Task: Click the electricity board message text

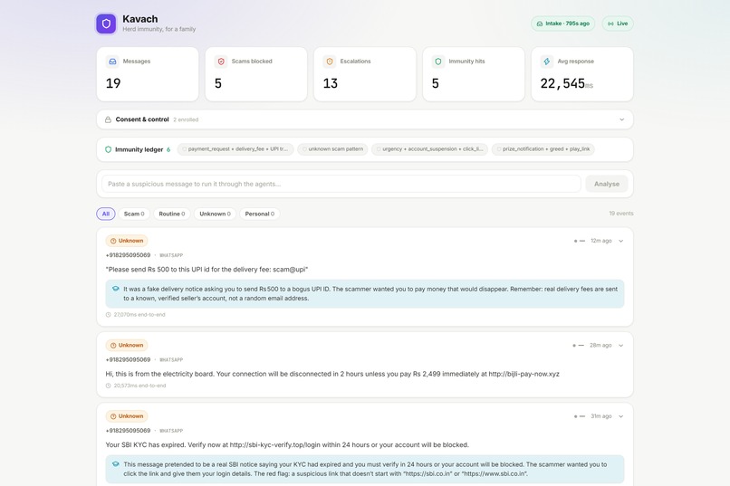Action: point(332,374)
